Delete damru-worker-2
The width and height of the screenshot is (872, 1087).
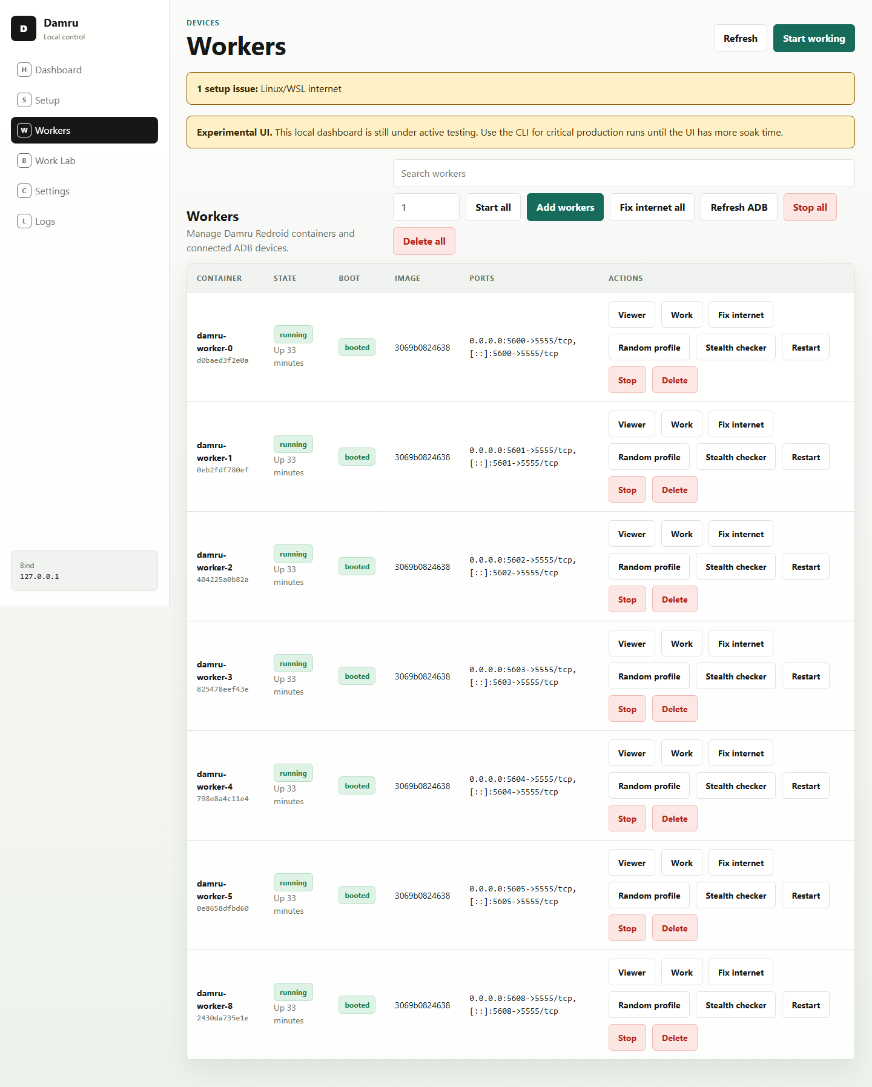tap(675, 600)
